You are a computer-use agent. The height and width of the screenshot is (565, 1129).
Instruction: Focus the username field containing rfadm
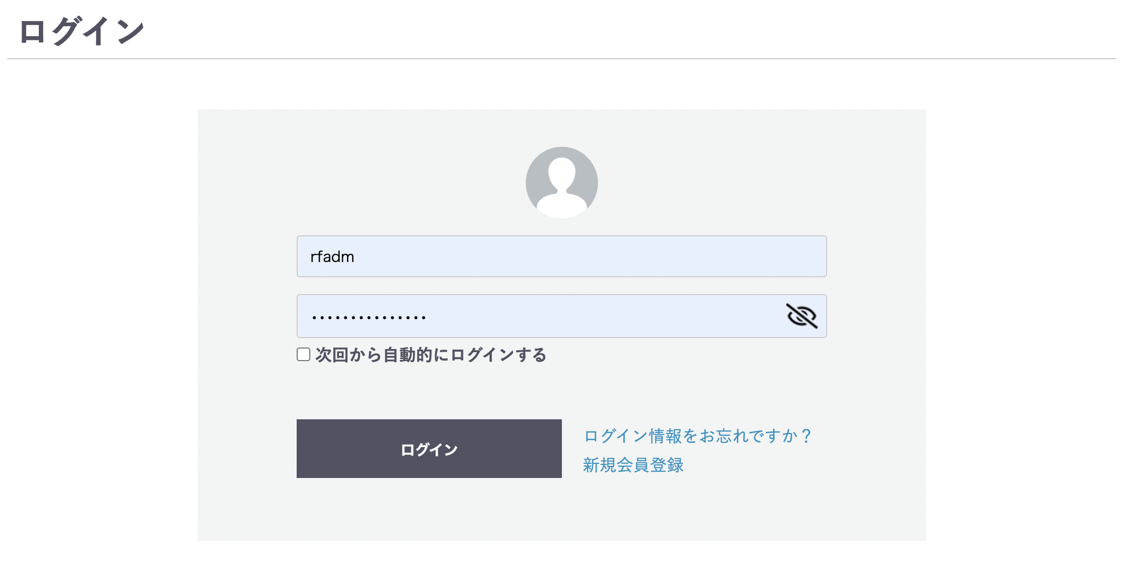tap(561, 256)
